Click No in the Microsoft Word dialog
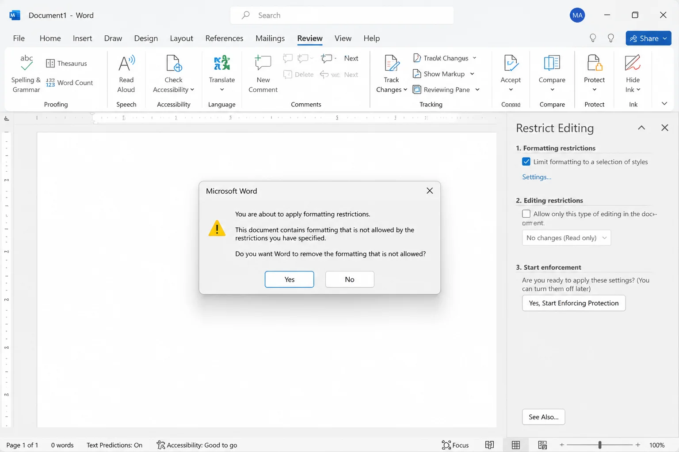Image resolution: width=679 pixels, height=452 pixels. pos(350,279)
